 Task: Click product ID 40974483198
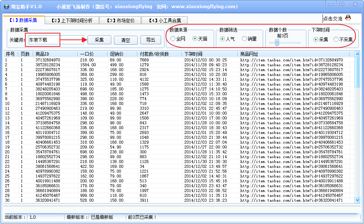click(x=48, y=84)
